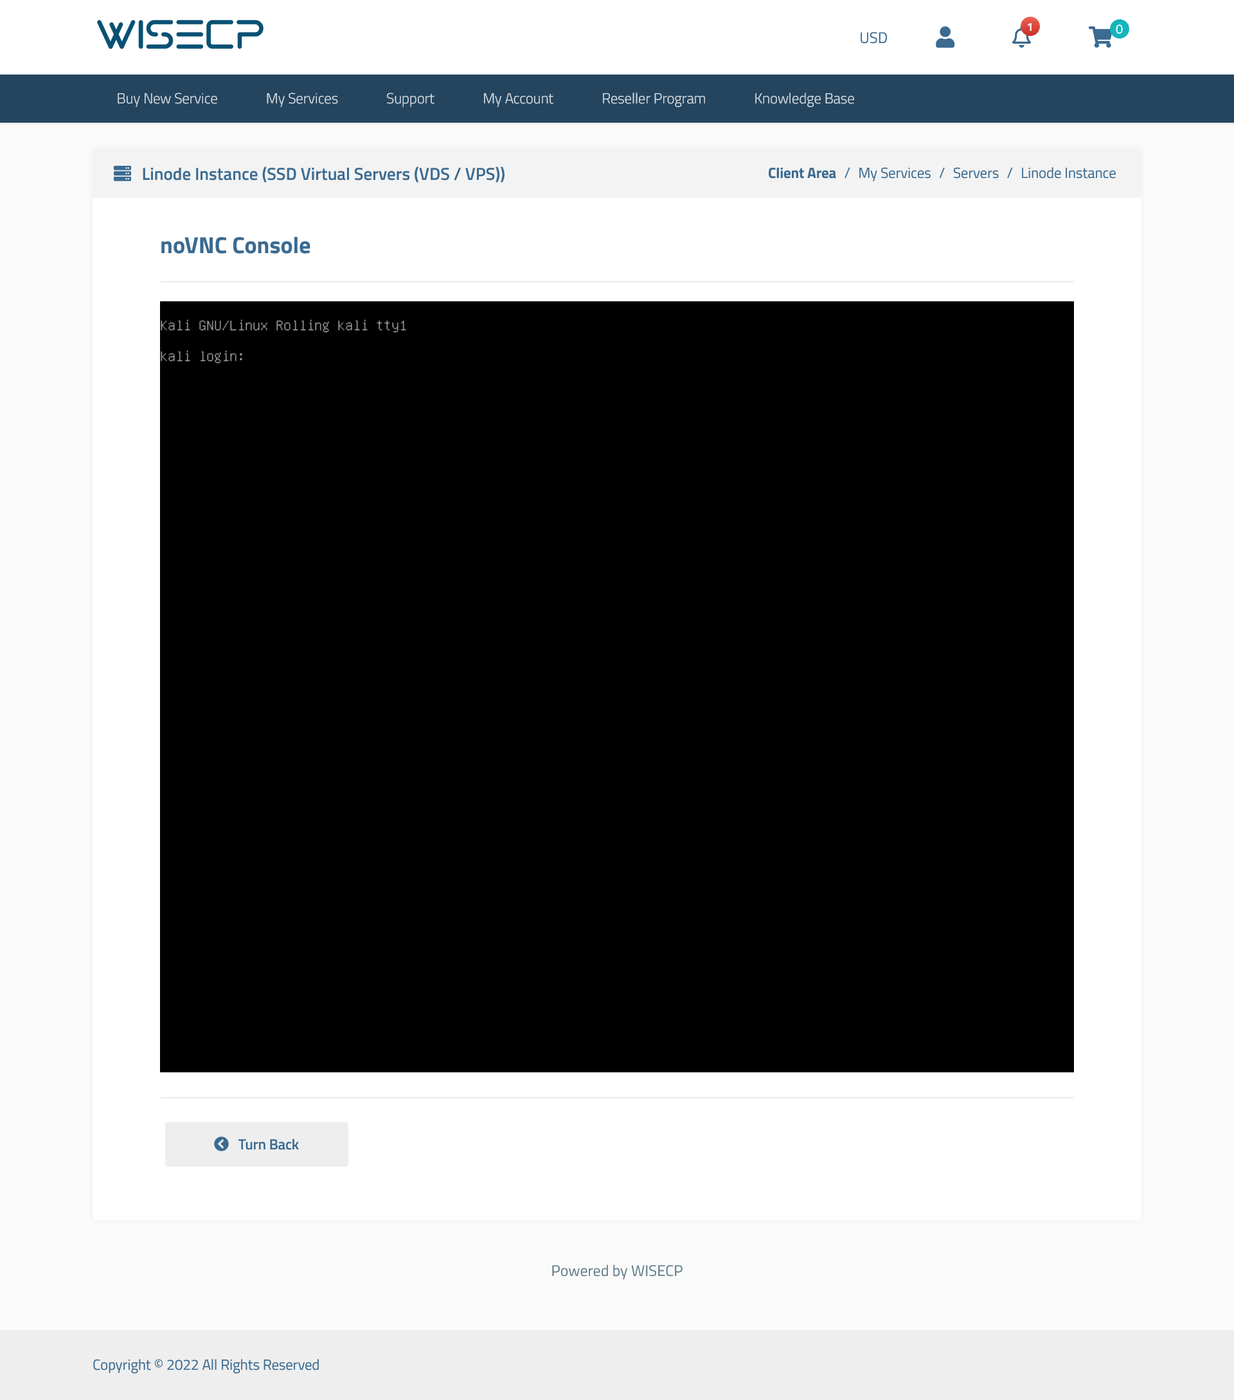Click the Copyright 2022 footer text
The image size is (1234, 1400).
point(206,1365)
